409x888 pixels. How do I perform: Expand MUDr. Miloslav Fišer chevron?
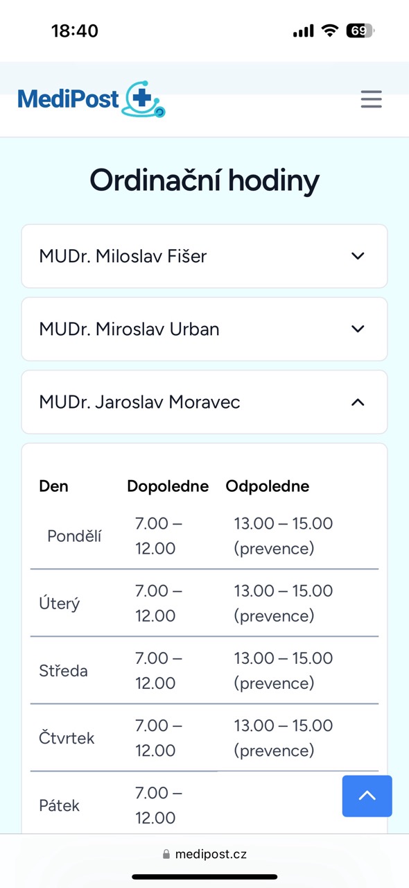coord(358,256)
